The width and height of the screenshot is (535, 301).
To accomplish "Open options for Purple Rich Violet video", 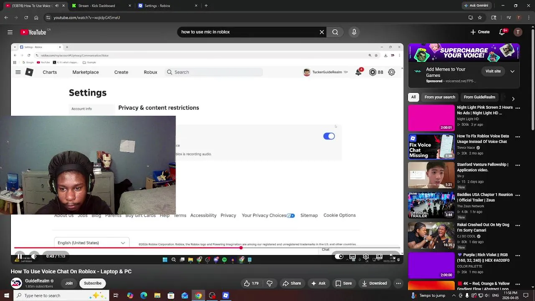I will click(517, 255).
